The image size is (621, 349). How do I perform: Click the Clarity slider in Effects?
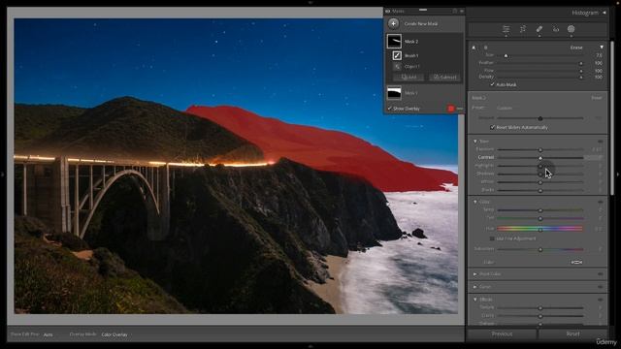pyautogui.click(x=540, y=316)
